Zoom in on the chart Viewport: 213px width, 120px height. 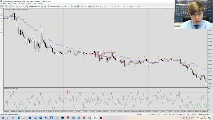point(72,6)
